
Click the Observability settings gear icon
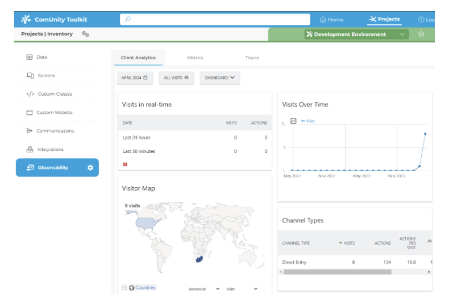pos(90,168)
